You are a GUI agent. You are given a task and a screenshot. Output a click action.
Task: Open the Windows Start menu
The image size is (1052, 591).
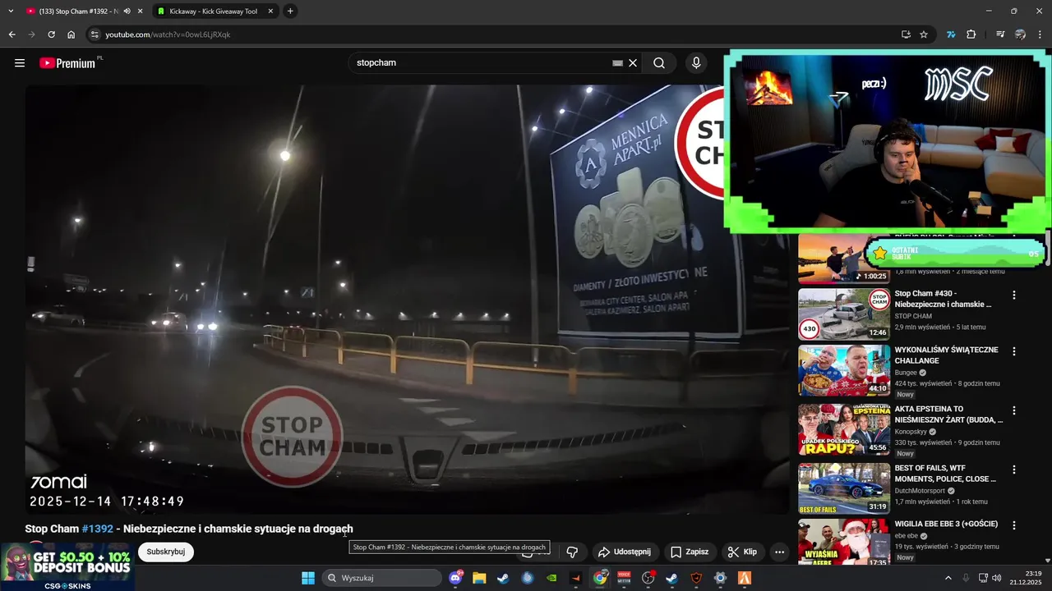pyautogui.click(x=308, y=578)
